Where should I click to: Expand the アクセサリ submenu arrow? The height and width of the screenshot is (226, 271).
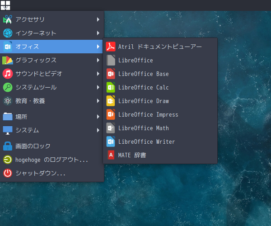coord(98,19)
